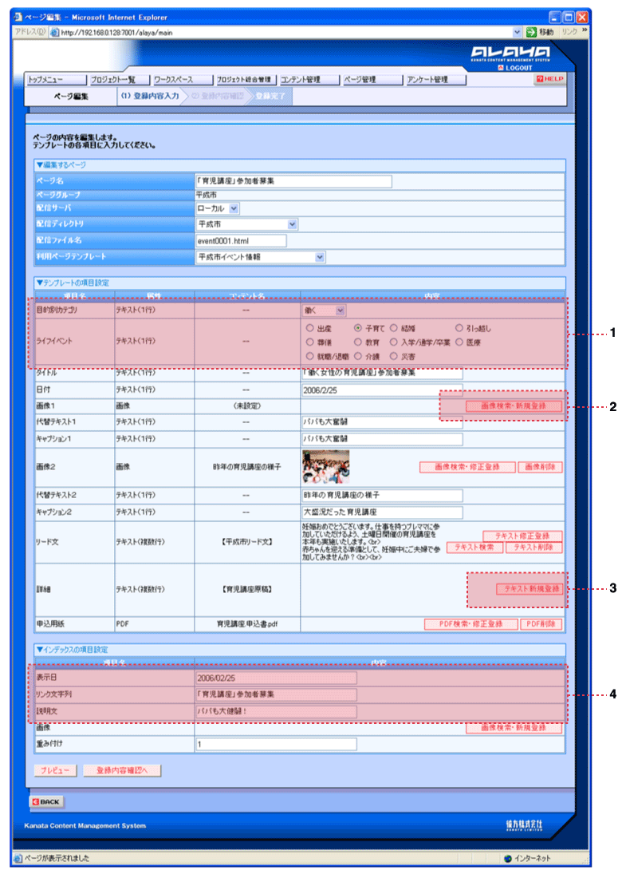Screen dimensions: 622x878
Task: Click the page icon in address bar
Action: [55, 33]
